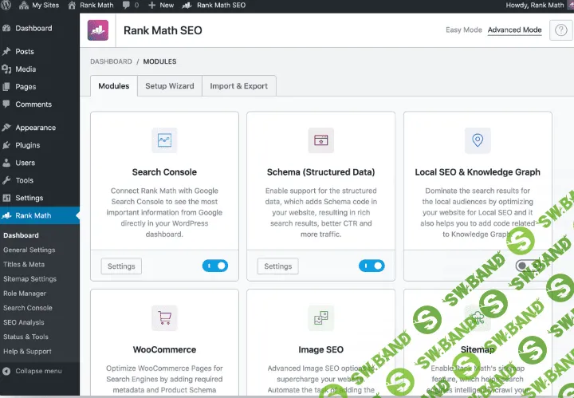Click the Tools wrench icon
The image size is (574, 398).
click(x=6, y=180)
